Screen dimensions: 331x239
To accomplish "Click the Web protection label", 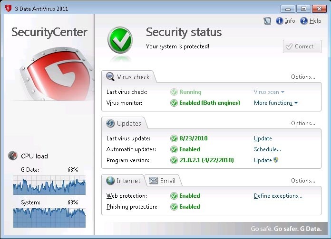I will click(x=127, y=196).
